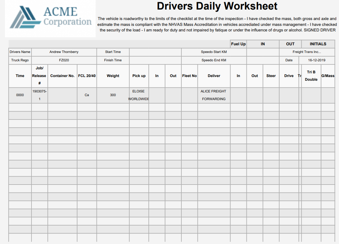Viewport: 339px width, 244px height.
Task: Select the date value 16-12-2019
Action: (x=317, y=60)
